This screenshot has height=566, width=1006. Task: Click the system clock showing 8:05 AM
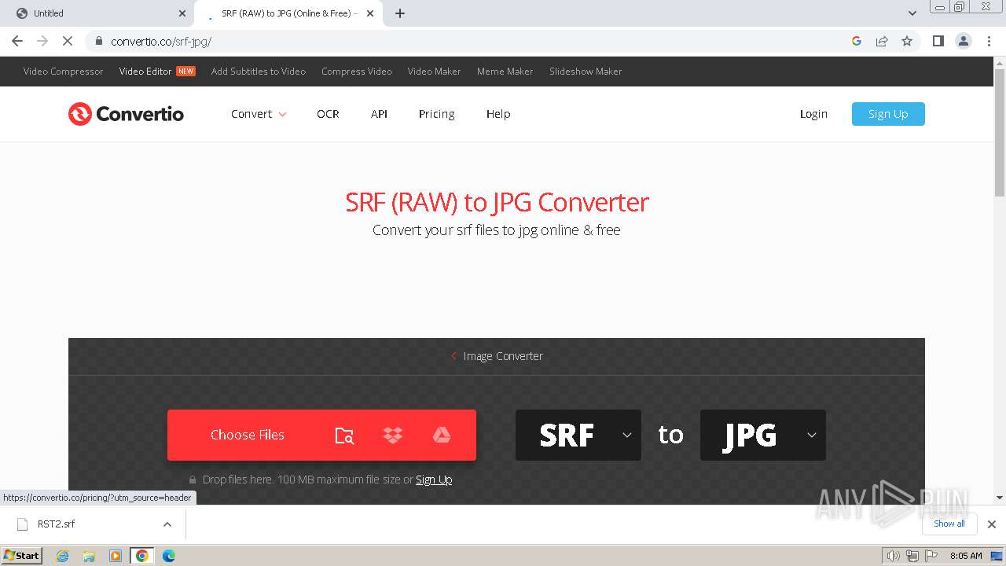pos(966,556)
